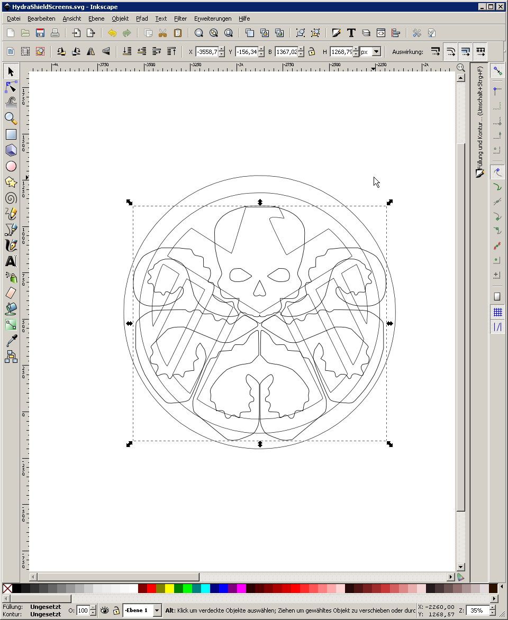Open the Text and Font dialog icon
The image size is (508, 620).
351,33
